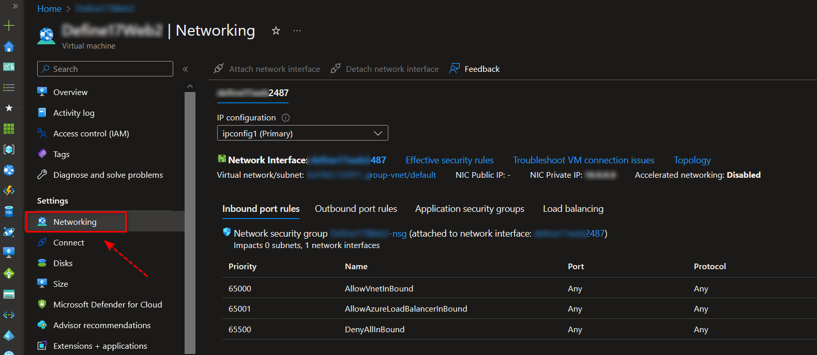
Task: Click the IP configuration info icon
Action: tap(285, 118)
